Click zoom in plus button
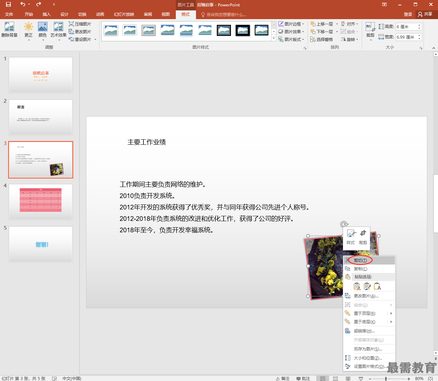Screen dimensions: 438x381 [x=409, y=378]
